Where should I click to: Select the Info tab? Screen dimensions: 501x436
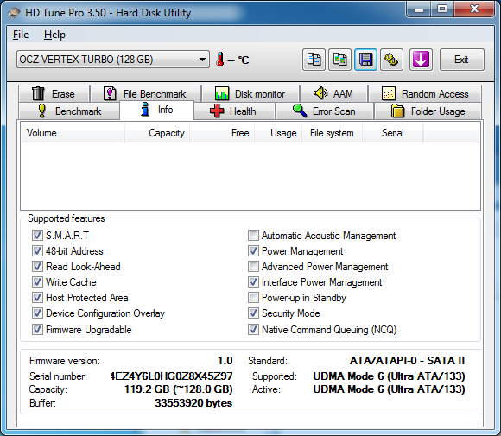(x=157, y=110)
